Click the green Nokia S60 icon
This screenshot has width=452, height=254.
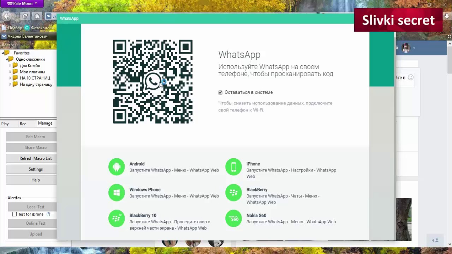click(x=233, y=218)
